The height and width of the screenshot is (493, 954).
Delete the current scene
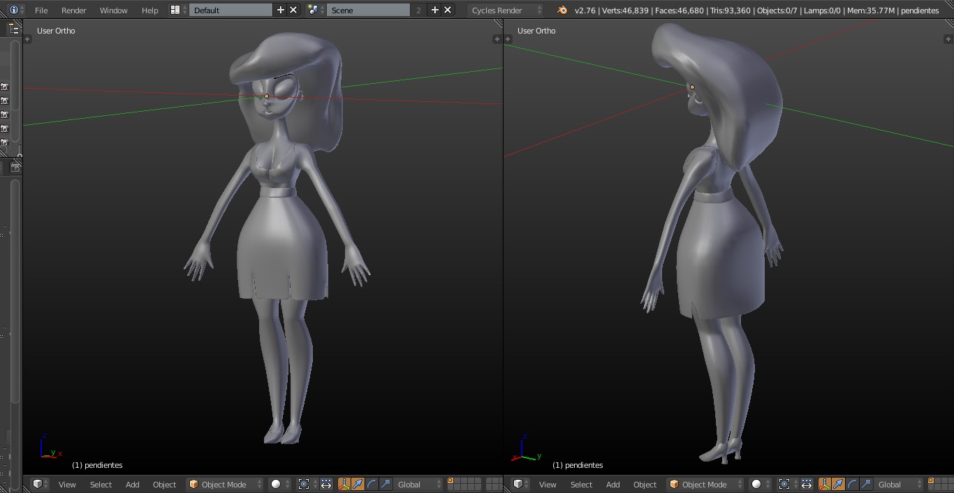point(448,10)
